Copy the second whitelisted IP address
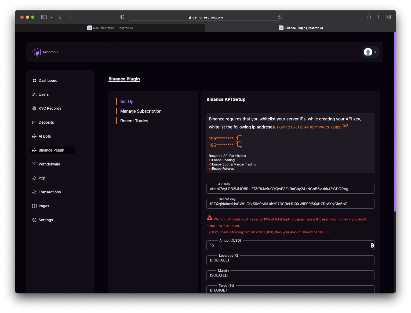Screen dimensions: 411x313 click(239, 145)
